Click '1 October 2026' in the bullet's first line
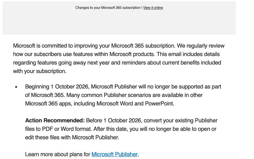The width and height of the screenshot is (254, 159). click(x=70, y=87)
